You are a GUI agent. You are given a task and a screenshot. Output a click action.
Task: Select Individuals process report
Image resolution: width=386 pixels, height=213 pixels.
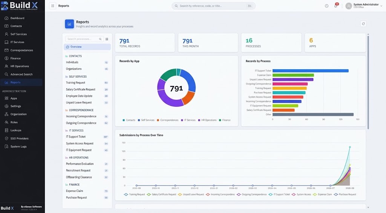[87, 62]
